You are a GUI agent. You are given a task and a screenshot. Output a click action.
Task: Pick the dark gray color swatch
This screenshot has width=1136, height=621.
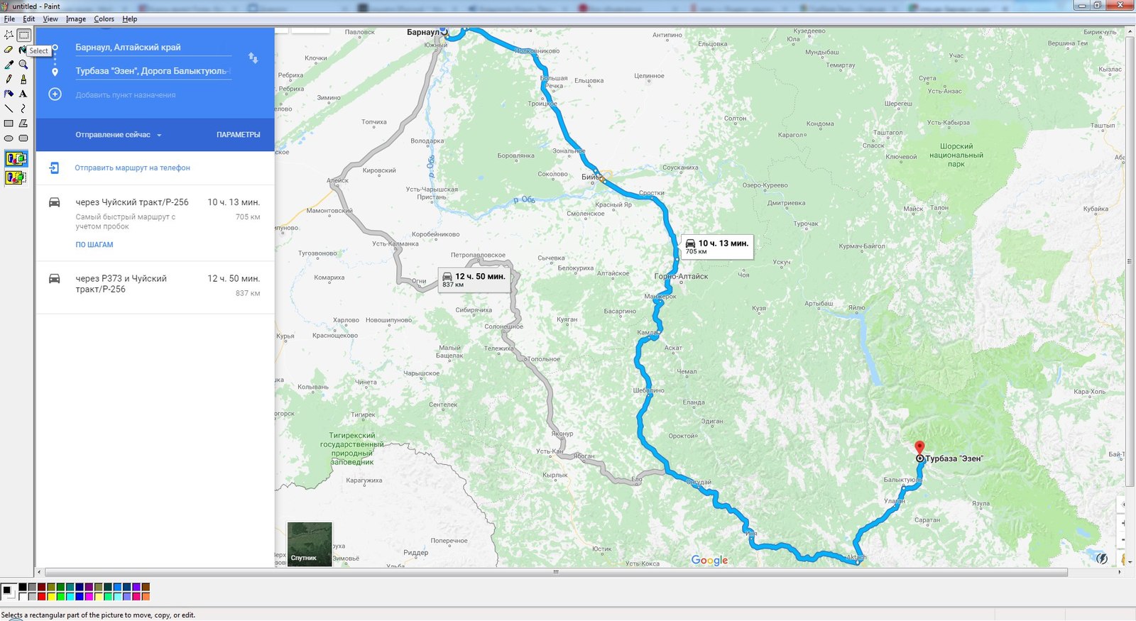point(32,587)
